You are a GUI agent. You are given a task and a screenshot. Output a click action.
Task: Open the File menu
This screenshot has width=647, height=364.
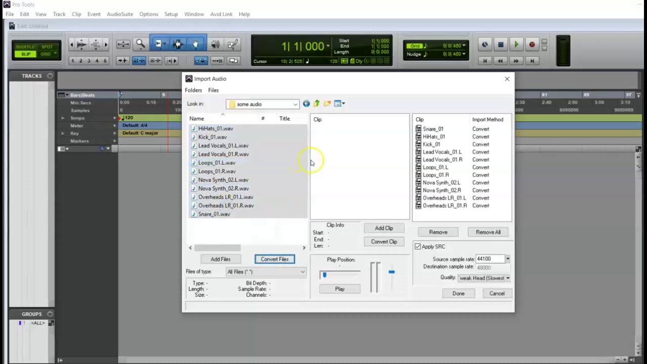point(10,14)
